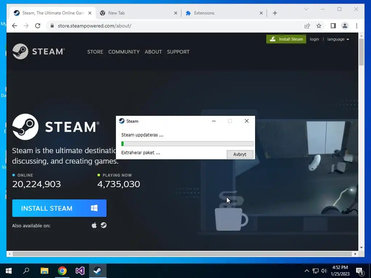Click the scroll right arrow
Image resolution: width=371 pixels, height=278 pixels.
point(355,254)
